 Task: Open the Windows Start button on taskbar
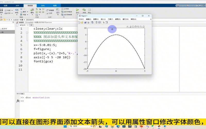coord(65,126)
